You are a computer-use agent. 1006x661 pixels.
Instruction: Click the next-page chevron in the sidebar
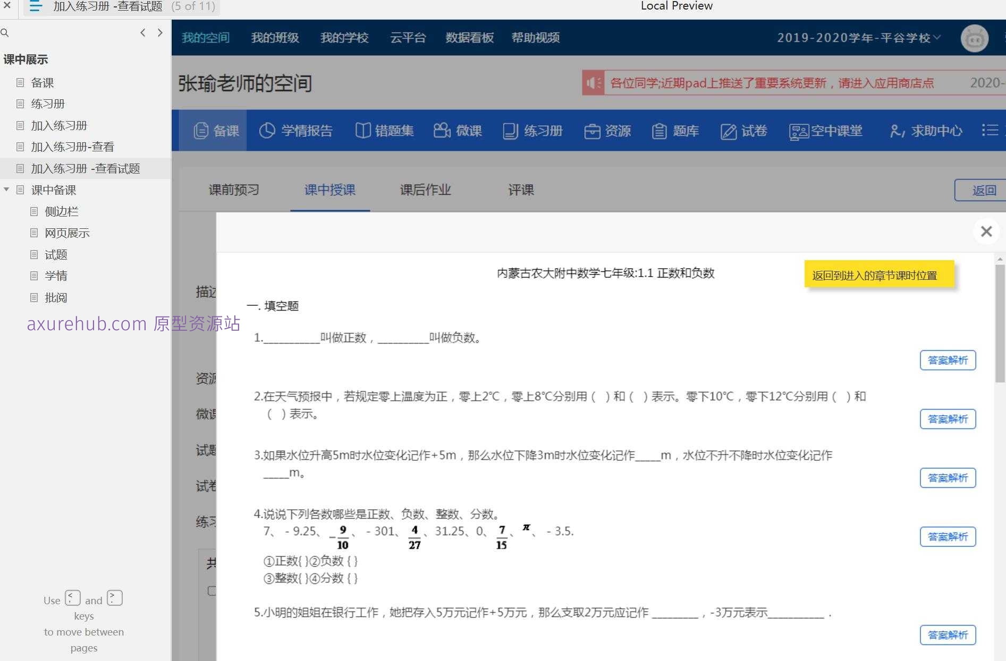click(159, 32)
